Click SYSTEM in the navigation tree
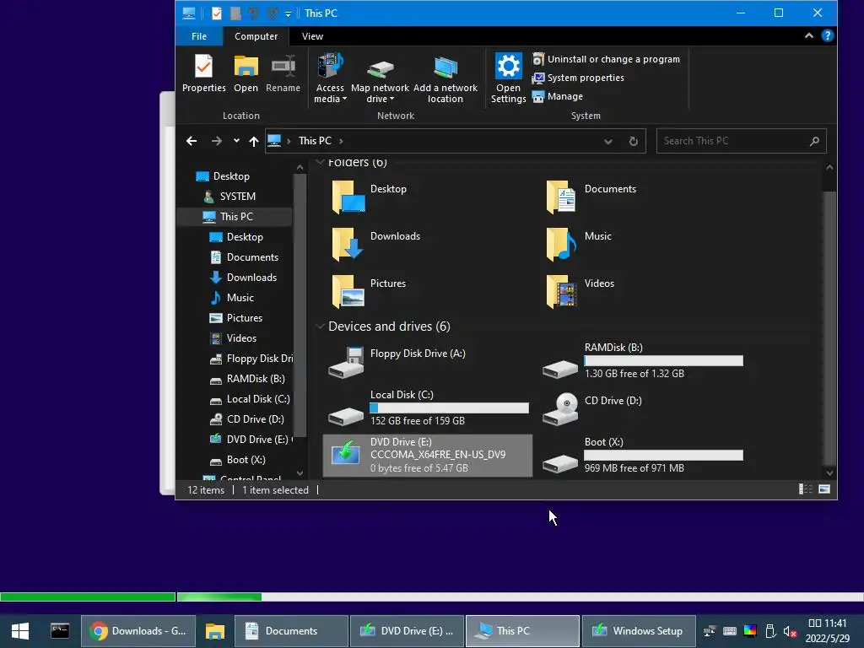Image resolution: width=864 pixels, height=648 pixels. [x=237, y=197]
